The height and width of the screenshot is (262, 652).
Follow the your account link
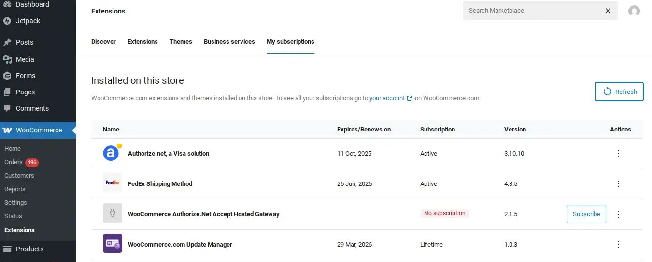click(387, 98)
